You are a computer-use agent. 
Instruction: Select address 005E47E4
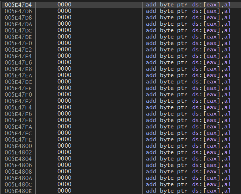point(18,56)
